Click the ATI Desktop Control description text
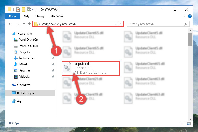198x132 pixels. (90, 73)
